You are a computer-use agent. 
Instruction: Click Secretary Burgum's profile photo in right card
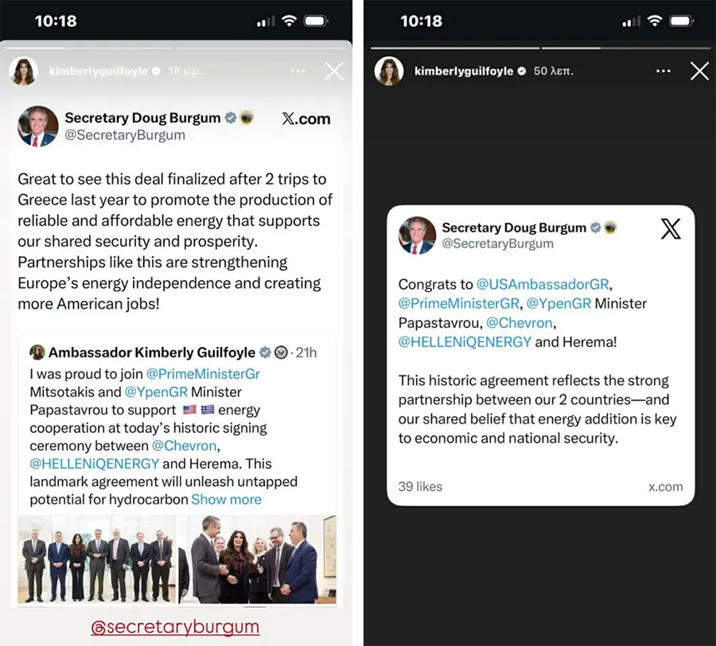[417, 235]
